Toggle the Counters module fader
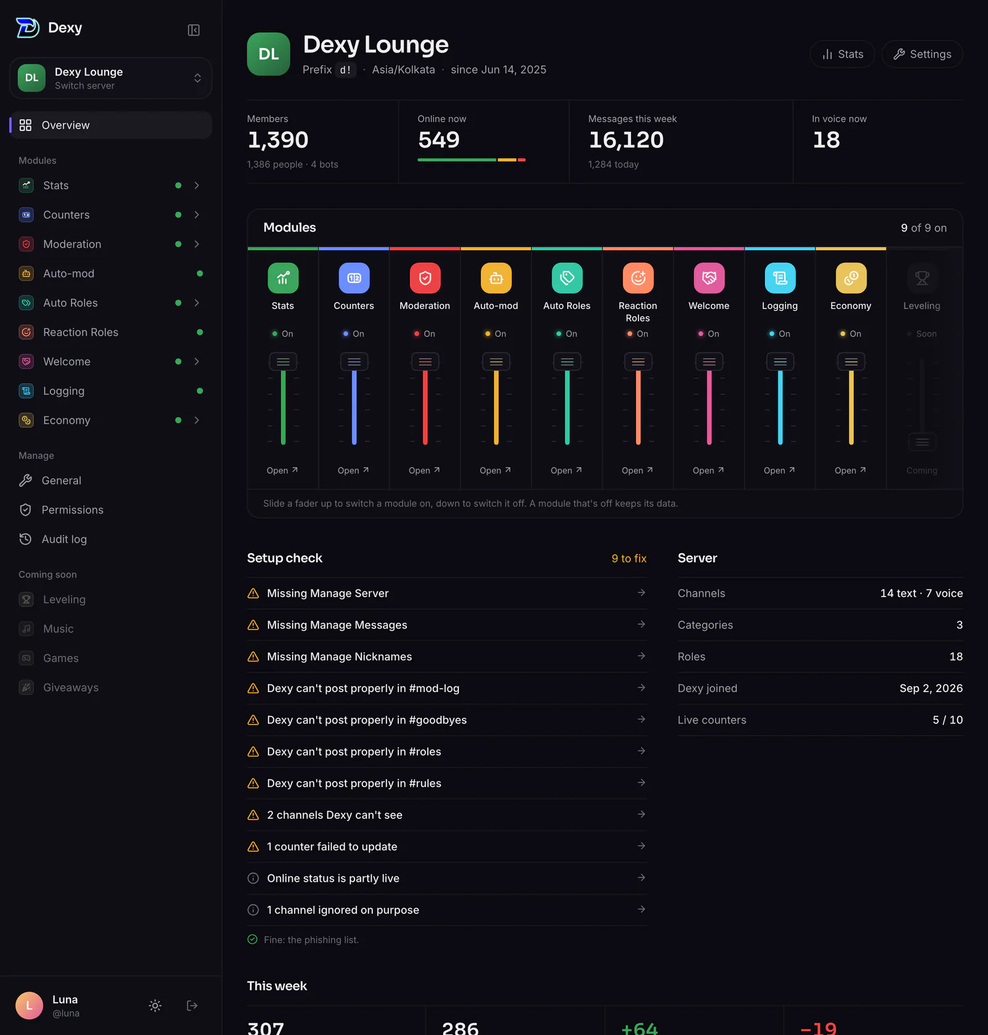 point(354,361)
